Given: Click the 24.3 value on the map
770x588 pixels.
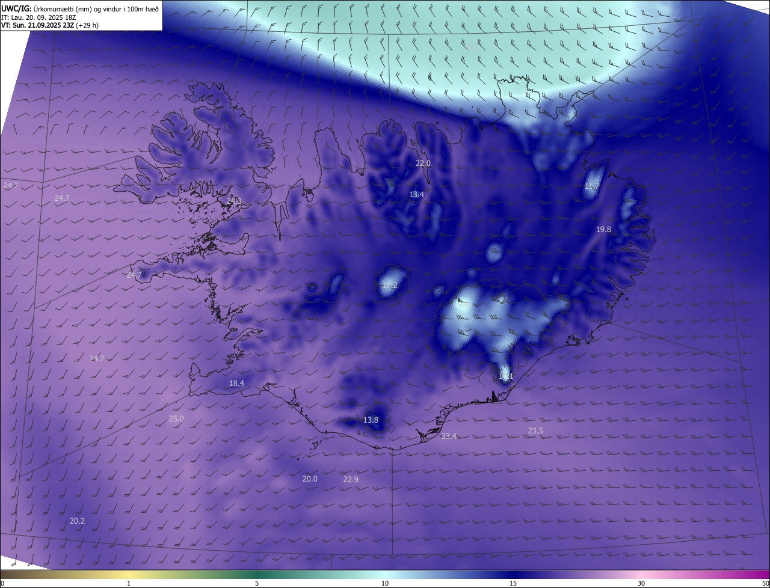Looking at the screenshot, I should (235, 201).
